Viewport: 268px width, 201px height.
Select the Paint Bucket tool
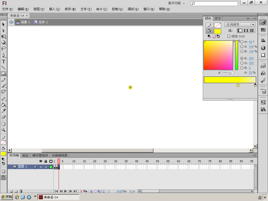pyautogui.click(x=3, y=105)
